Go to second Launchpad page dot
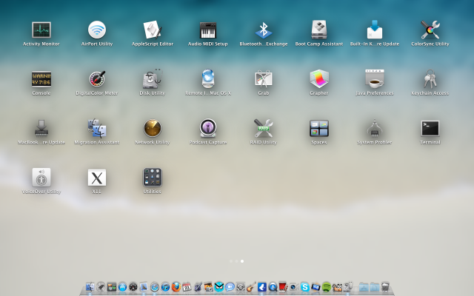The image size is (474, 296). tap(237, 261)
